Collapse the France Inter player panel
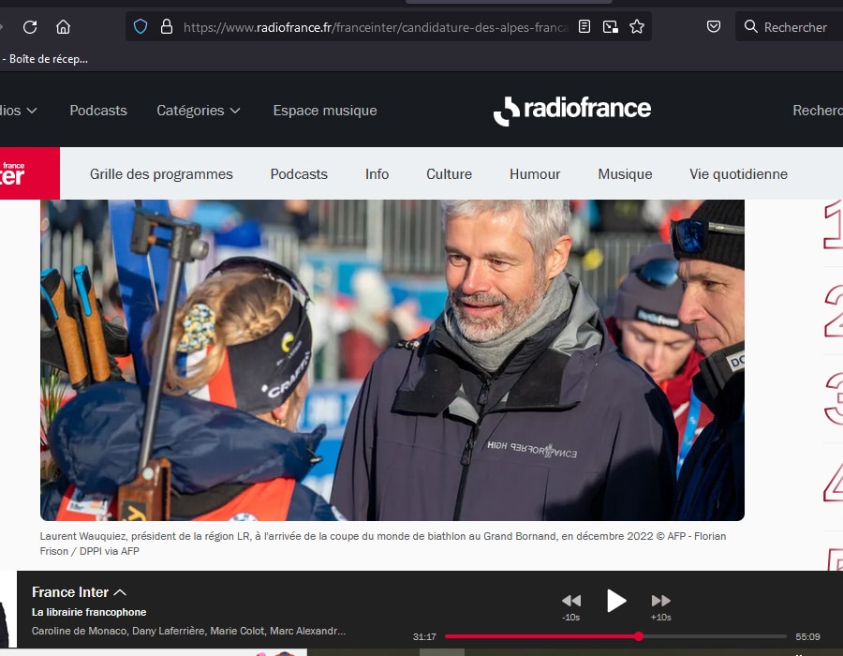Viewport: 843px width, 656px height. pyautogui.click(x=119, y=591)
